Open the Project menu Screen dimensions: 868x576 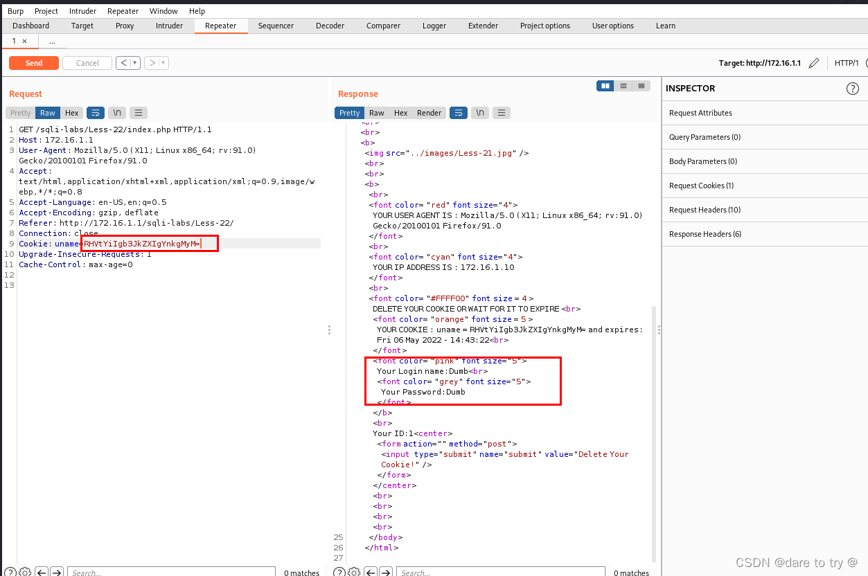[x=46, y=11]
